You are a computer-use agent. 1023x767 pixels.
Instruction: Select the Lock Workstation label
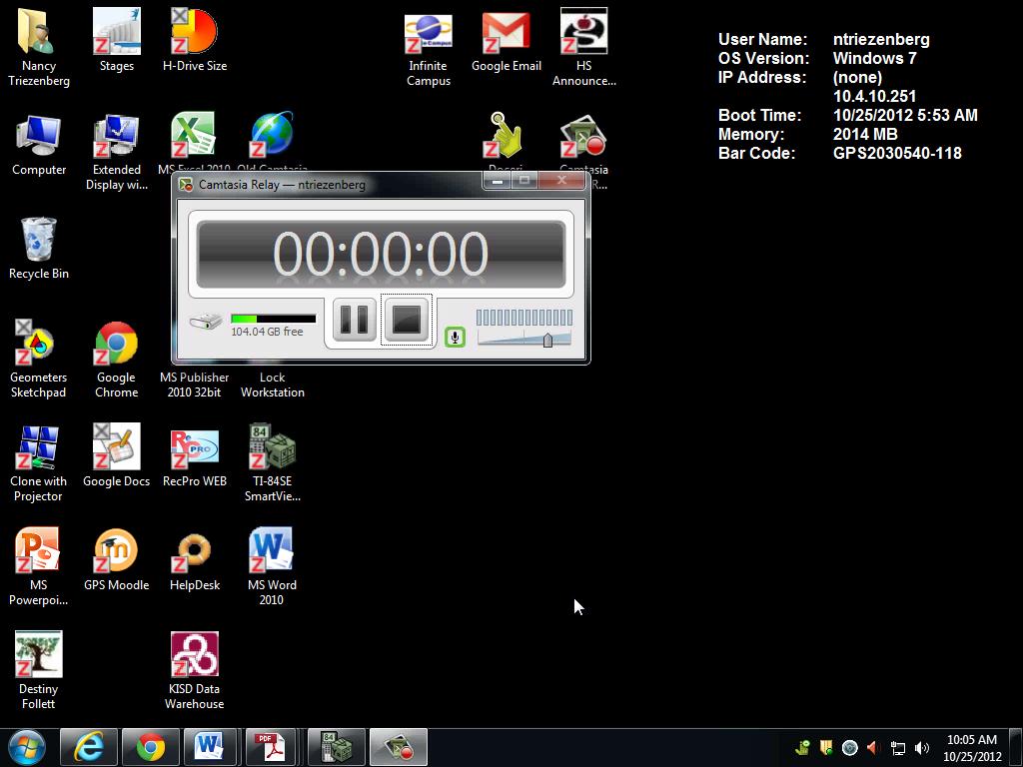coord(272,384)
